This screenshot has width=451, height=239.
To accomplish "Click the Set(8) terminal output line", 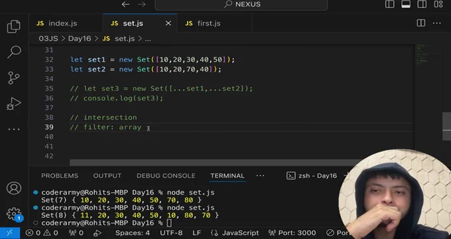I will coord(130,215).
